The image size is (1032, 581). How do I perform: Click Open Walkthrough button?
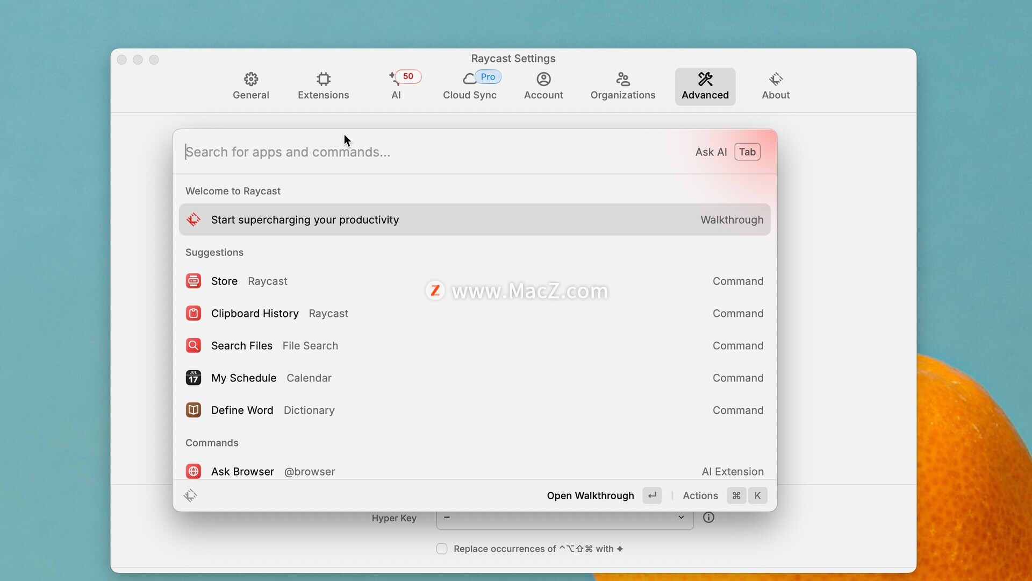[590, 495]
